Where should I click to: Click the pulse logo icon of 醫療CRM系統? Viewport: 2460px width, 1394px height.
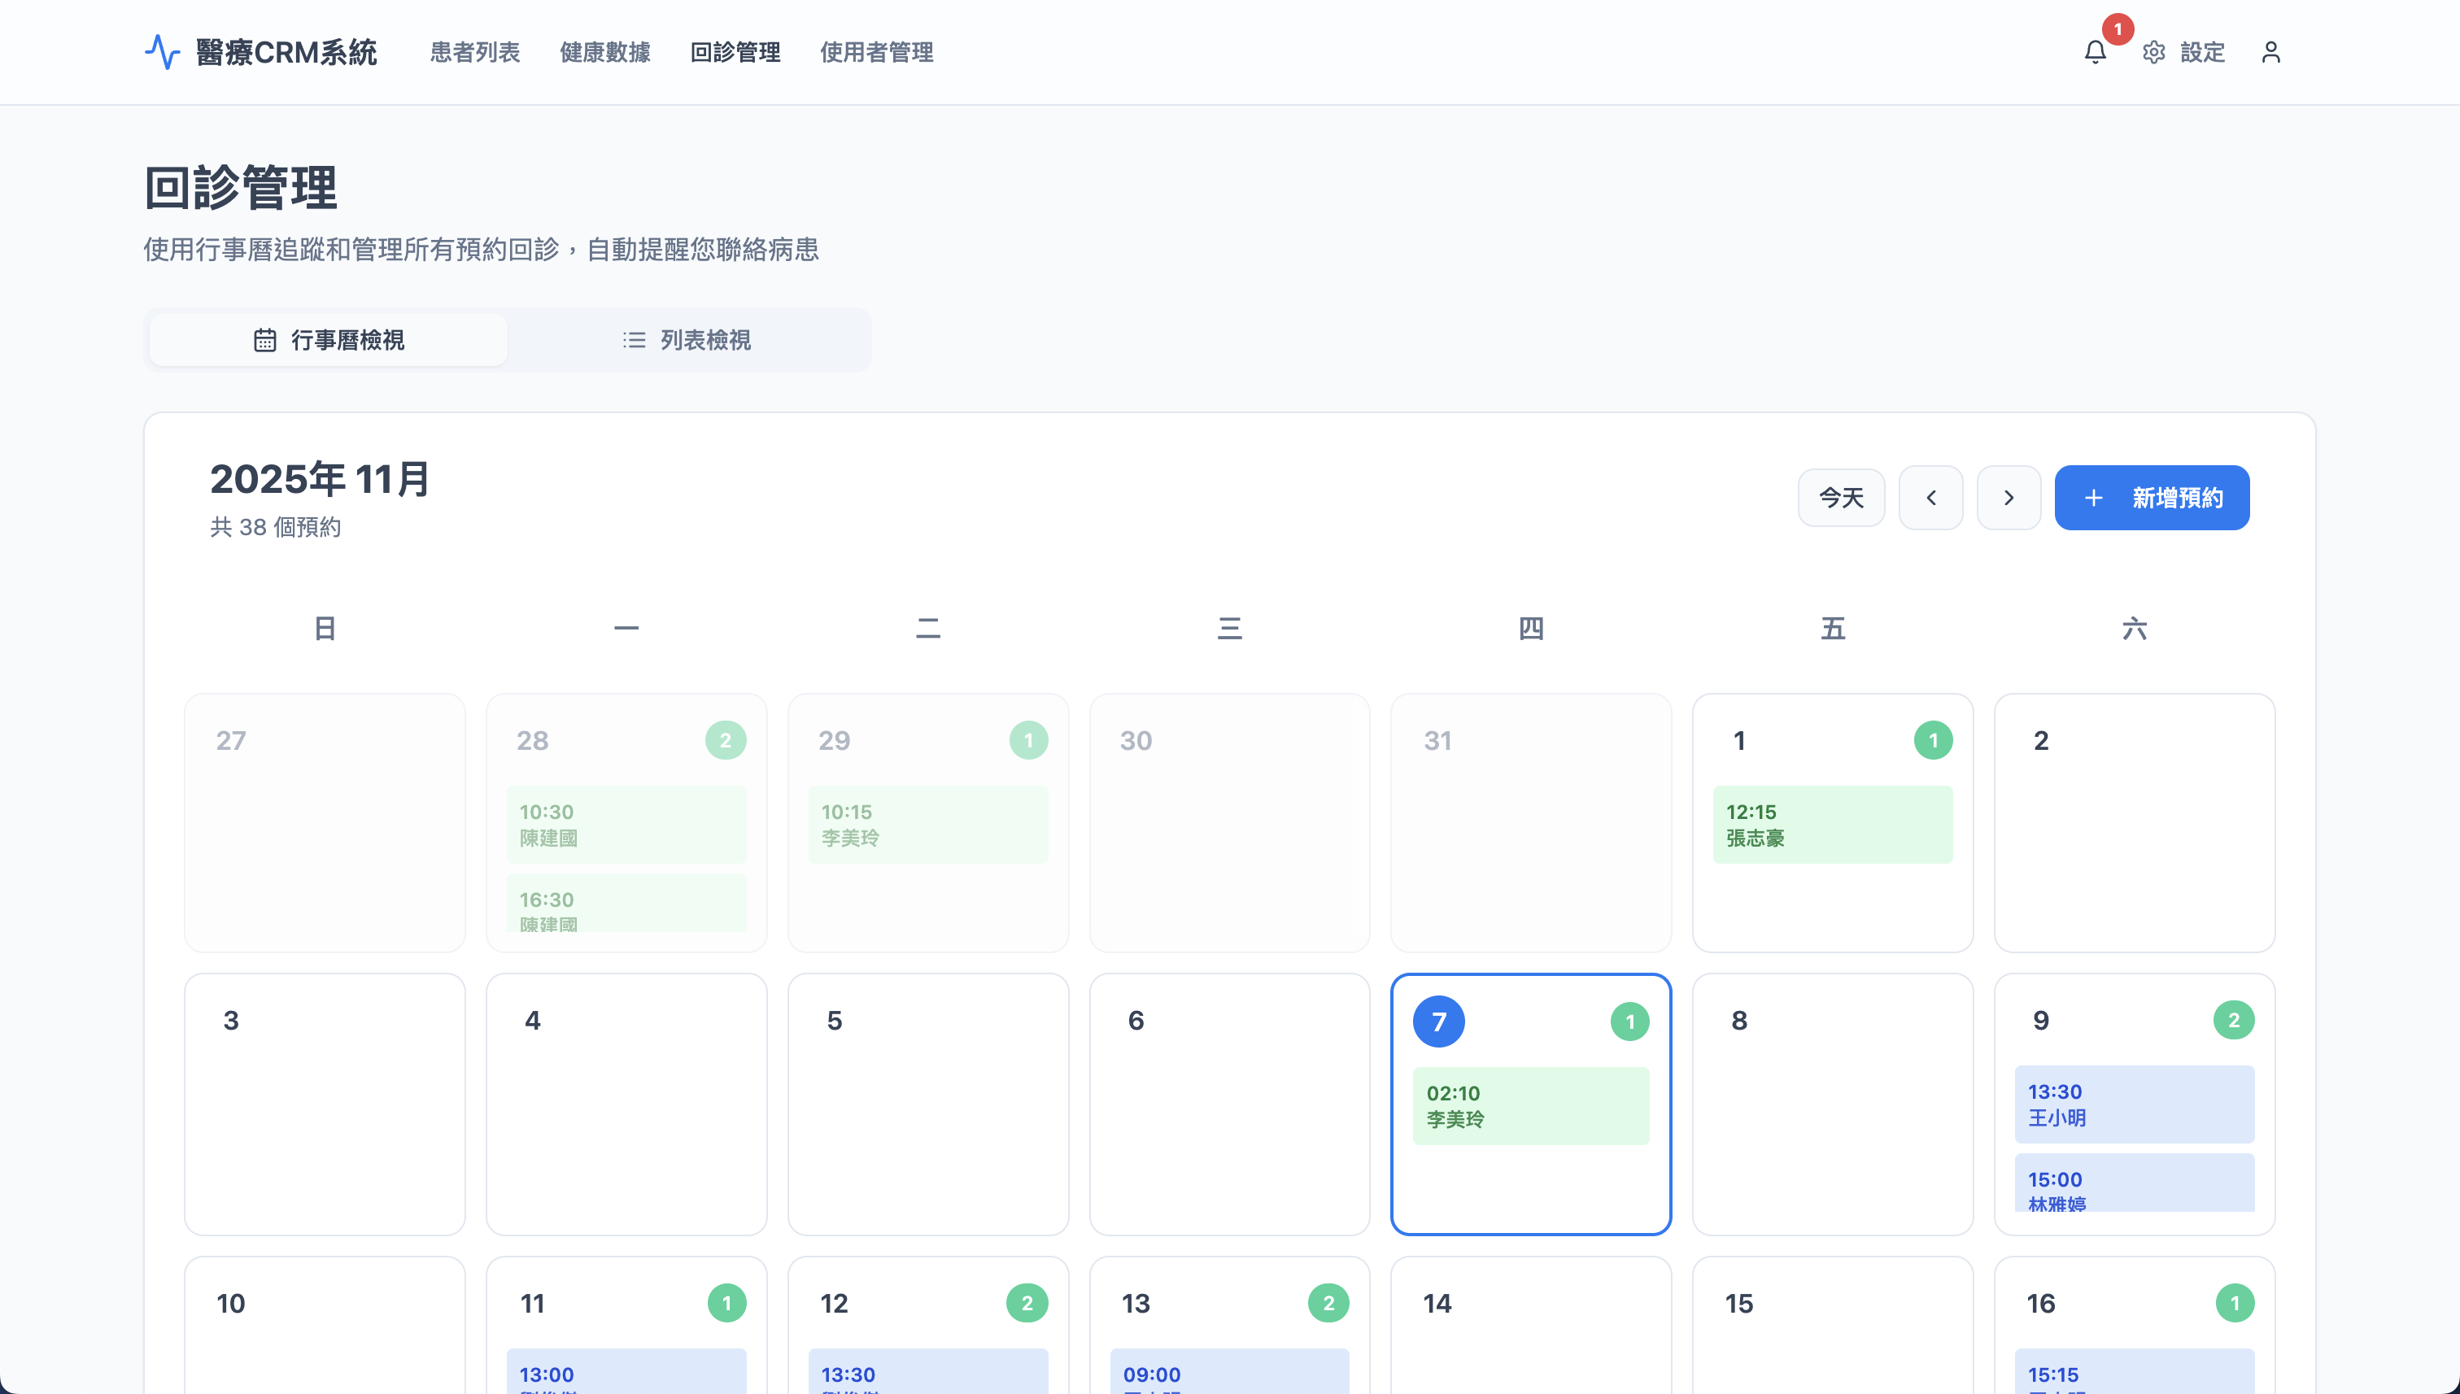click(162, 52)
